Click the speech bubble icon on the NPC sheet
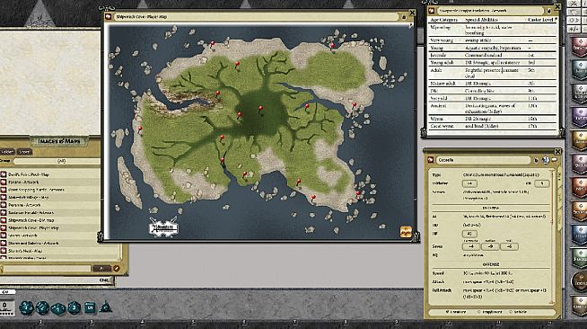The width and height of the screenshot is (587, 329). pyautogui.click(x=554, y=160)
